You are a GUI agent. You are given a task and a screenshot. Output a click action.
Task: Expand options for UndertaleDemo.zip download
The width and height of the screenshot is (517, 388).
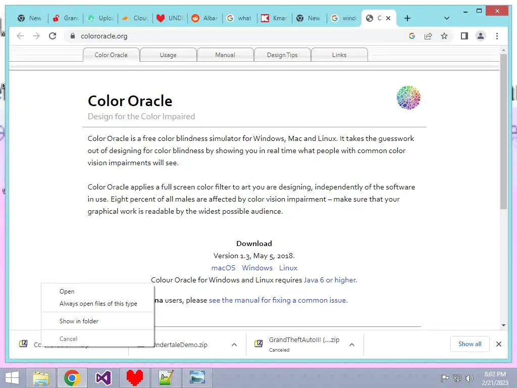(x=234, y=345)
